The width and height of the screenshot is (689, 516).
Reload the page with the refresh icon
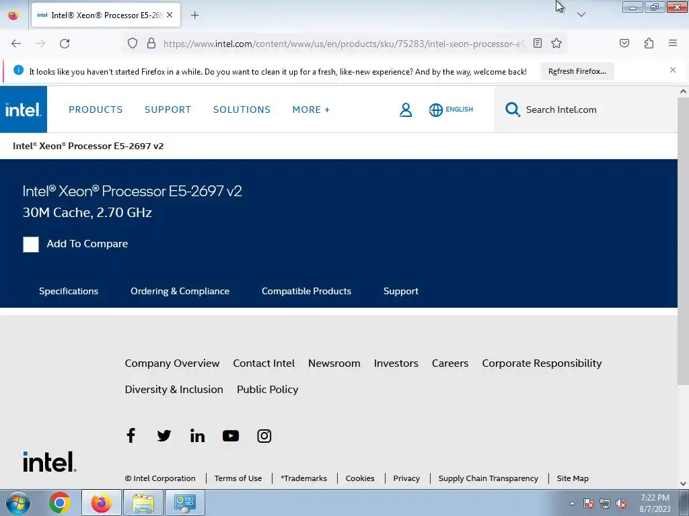coord(65,44)
